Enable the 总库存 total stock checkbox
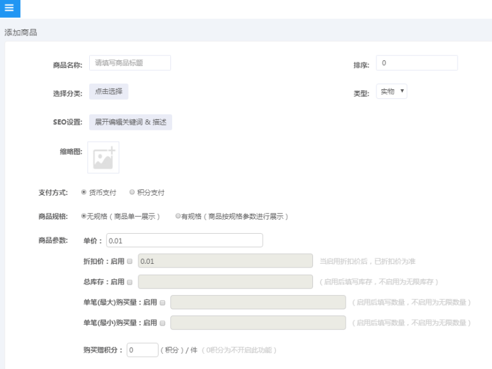This screenshot has width=492, height=369. pos(130,282)
